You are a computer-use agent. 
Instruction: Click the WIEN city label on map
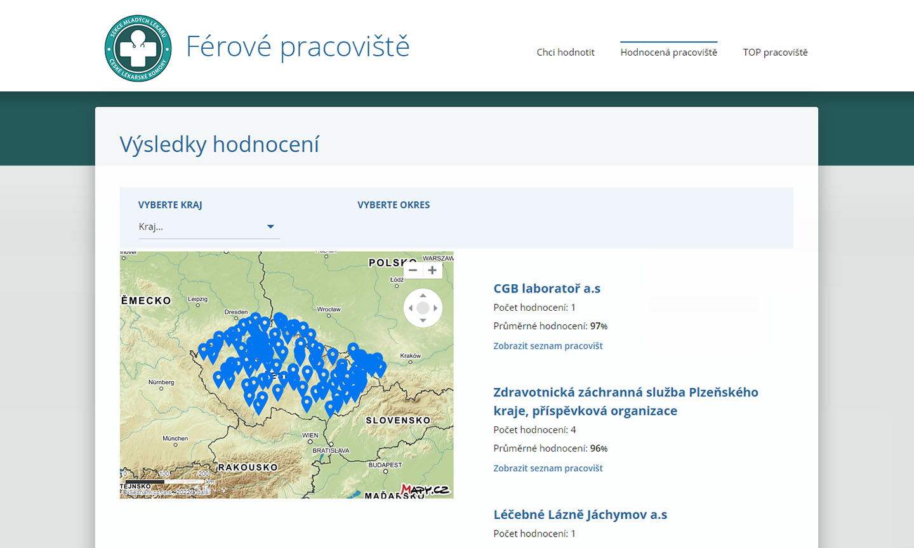310,436
